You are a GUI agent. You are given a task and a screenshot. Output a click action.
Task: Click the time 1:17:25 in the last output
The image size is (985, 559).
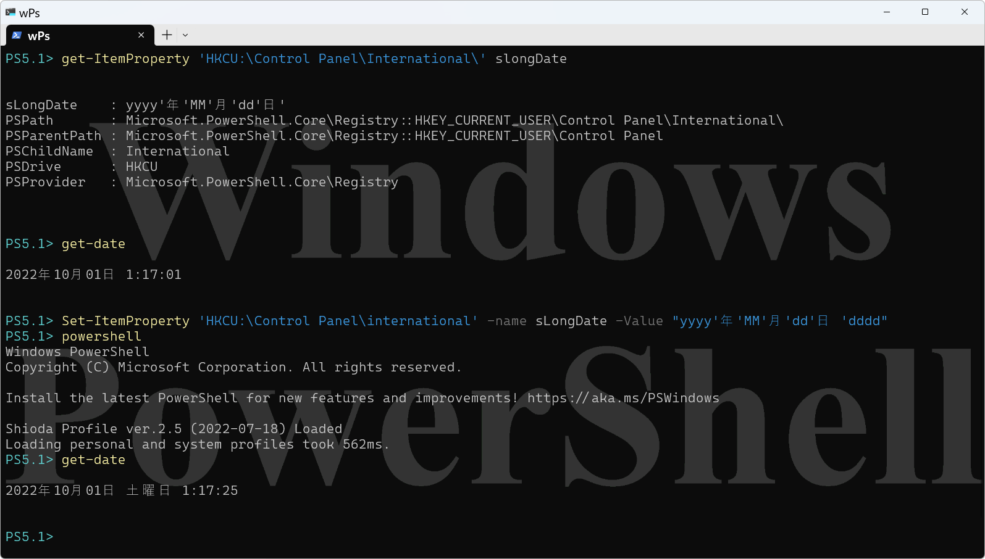[x=210, y=491]
